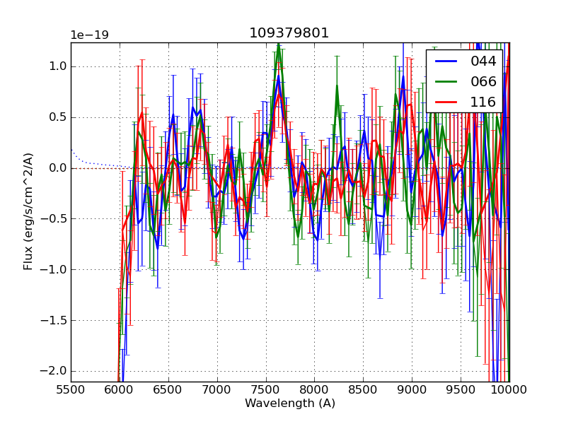The width and height of the screenshot is (566, 424).
Task: Click the 8500 x-axis tick label
Action: (x=364, y=389)
